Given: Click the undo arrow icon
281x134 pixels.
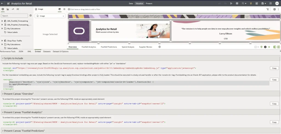Looking at the screenshot, I should (x=220, y=3).
